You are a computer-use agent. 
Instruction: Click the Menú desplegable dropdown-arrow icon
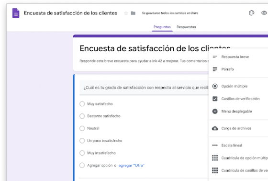(215, 111)
